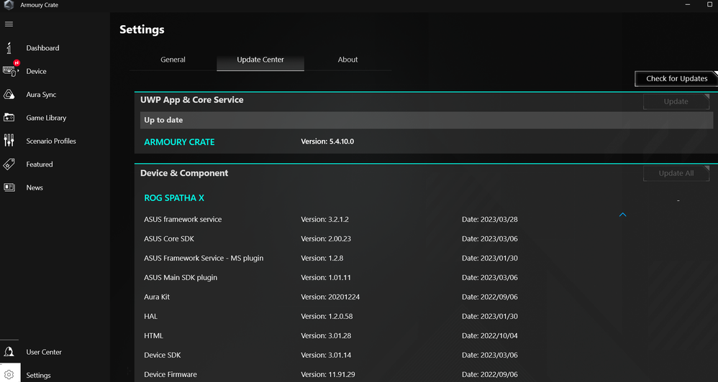The width and height of the screenshot is (718, 382).
Task: Select Dashboard in the sidebar
Action: point(42,48)
